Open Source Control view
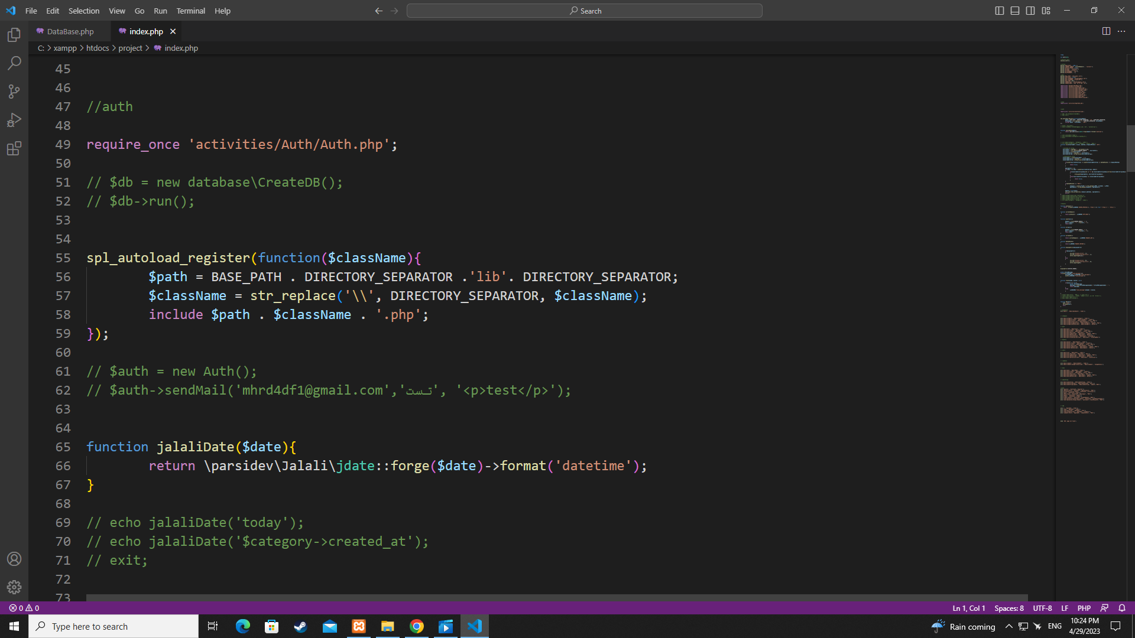The image size is (1135, 638). 14,91
